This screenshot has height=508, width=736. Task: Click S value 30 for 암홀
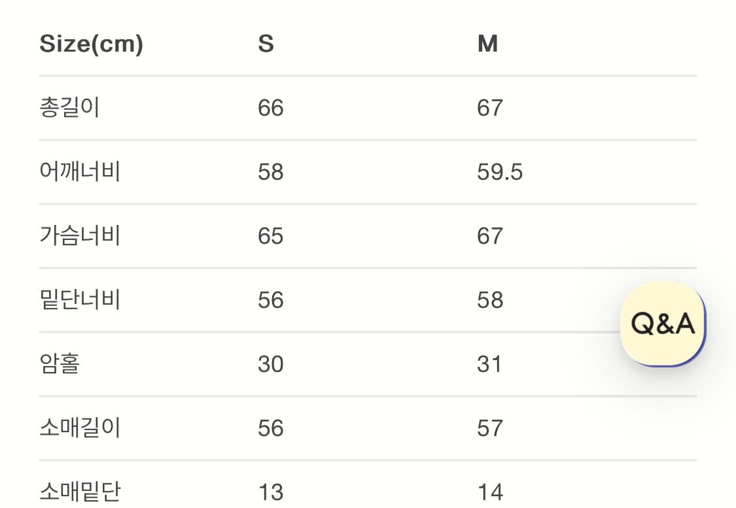pyautogui.click(x=271, y=364)
